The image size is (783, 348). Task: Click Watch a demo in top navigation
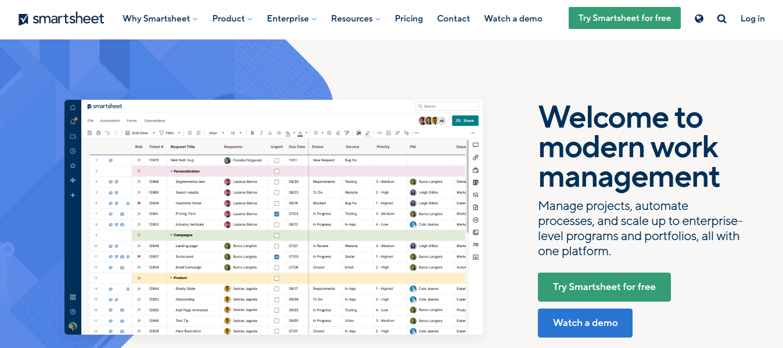coord(513,19)
